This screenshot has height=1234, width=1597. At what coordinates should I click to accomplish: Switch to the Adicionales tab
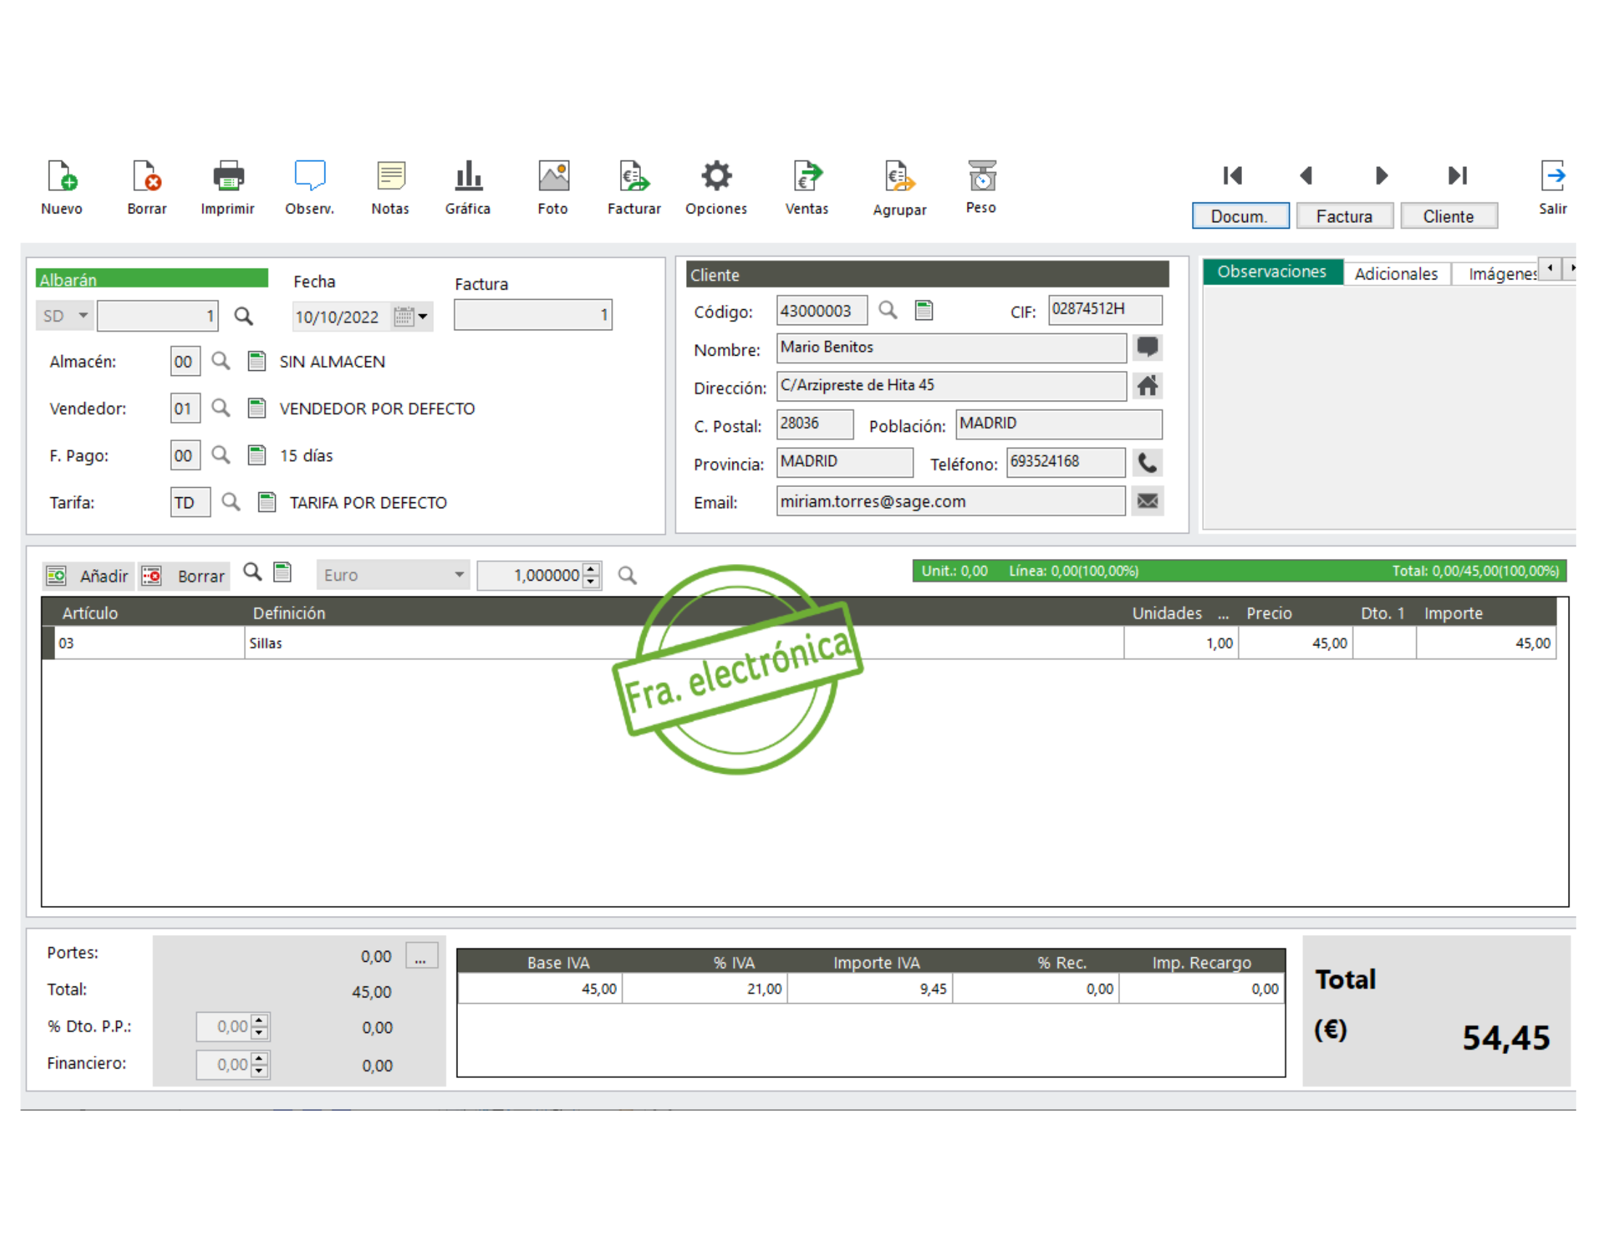(1396, 274)
